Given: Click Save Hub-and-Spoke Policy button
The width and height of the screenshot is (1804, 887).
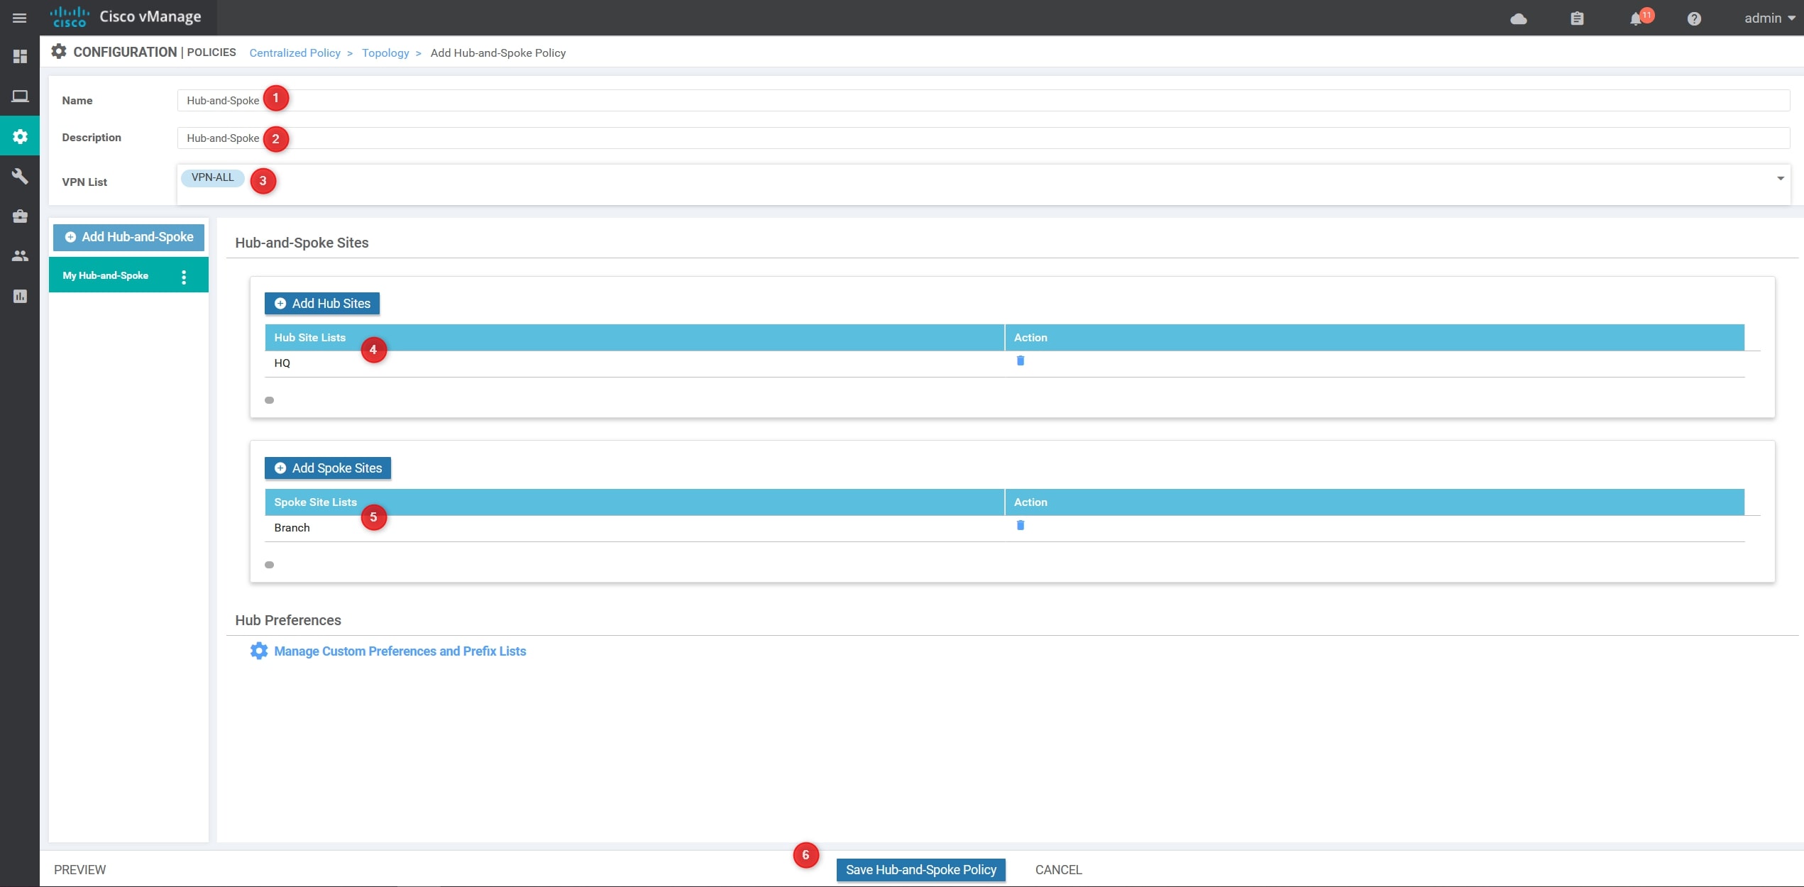Looking at the screenshot, I should pyautogui.click(x=920, y=870).
